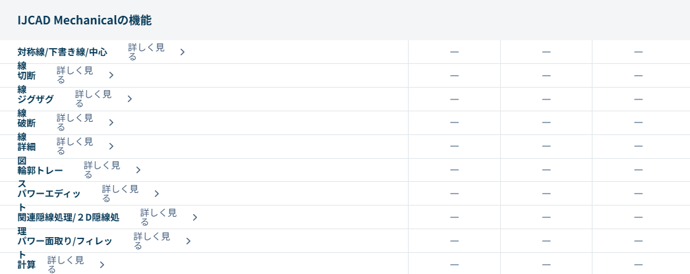The height and width of the screenshot is (274, 690).
Task: Click the chevron arrow in the 破断線 row
Action: click(x=111, y=123)
